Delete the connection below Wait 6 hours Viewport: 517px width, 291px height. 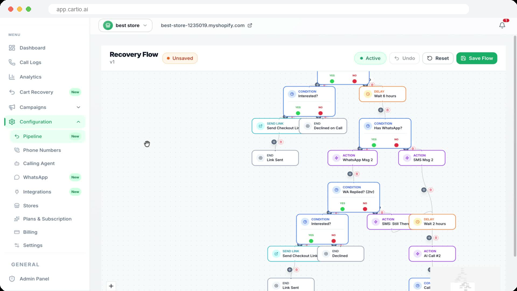387,110
